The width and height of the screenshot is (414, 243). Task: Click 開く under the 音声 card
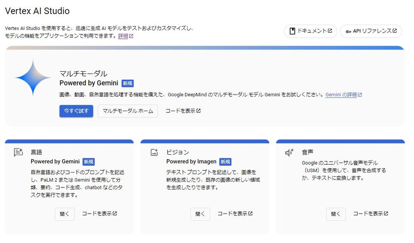(335, 214)
